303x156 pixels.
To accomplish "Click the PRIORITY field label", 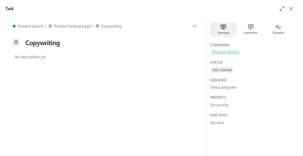I will (x=218, y=98).
